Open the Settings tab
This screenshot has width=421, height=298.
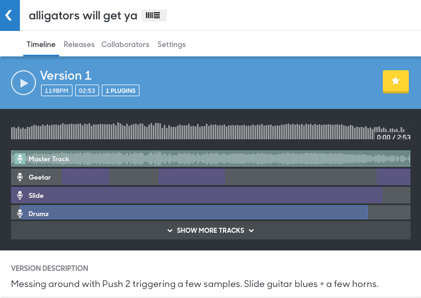(x=171, y=45)
